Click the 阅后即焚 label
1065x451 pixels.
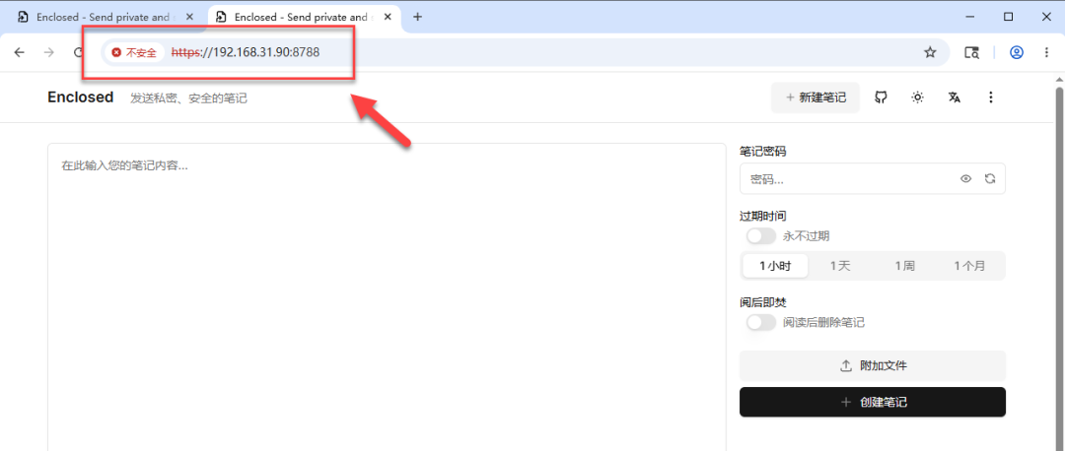(762, 302)
